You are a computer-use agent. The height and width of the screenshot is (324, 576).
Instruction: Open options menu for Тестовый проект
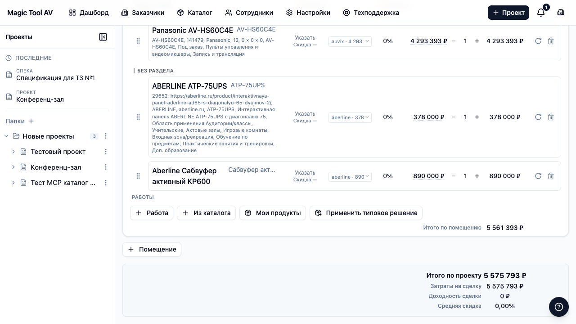pyautogui.click(x=106, y=152)
